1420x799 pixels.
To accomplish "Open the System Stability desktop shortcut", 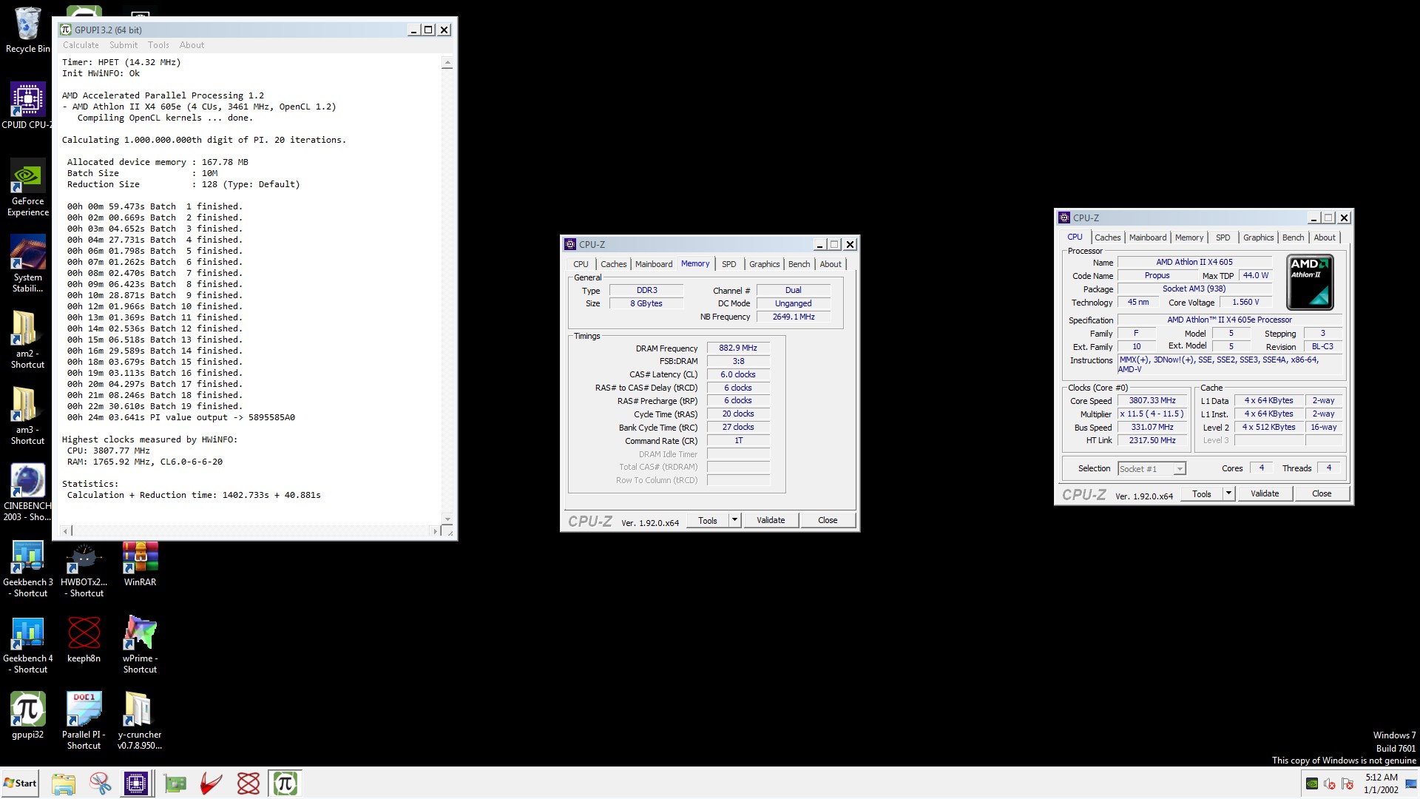I will coord(27,264).
